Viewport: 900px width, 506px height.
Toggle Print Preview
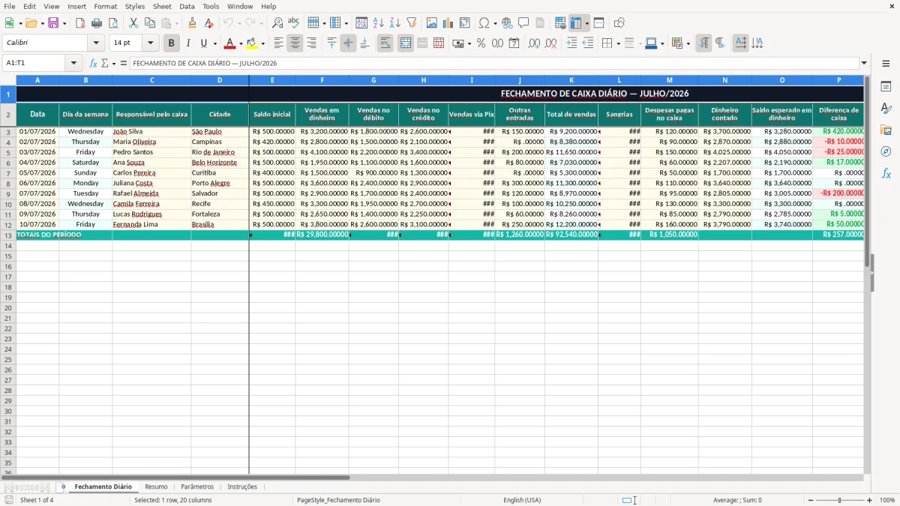coord(113,23)
